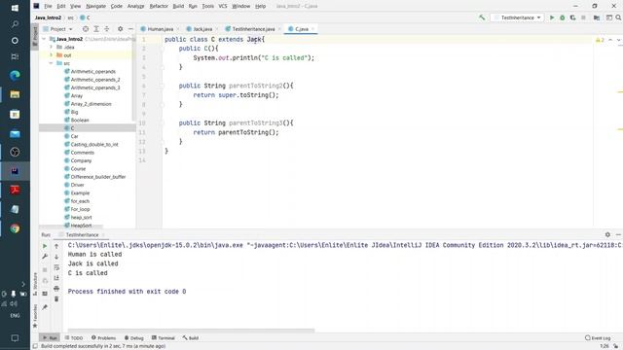The image size is (623, 350).
Task: Open the Navigate menu
Action: 95,6
